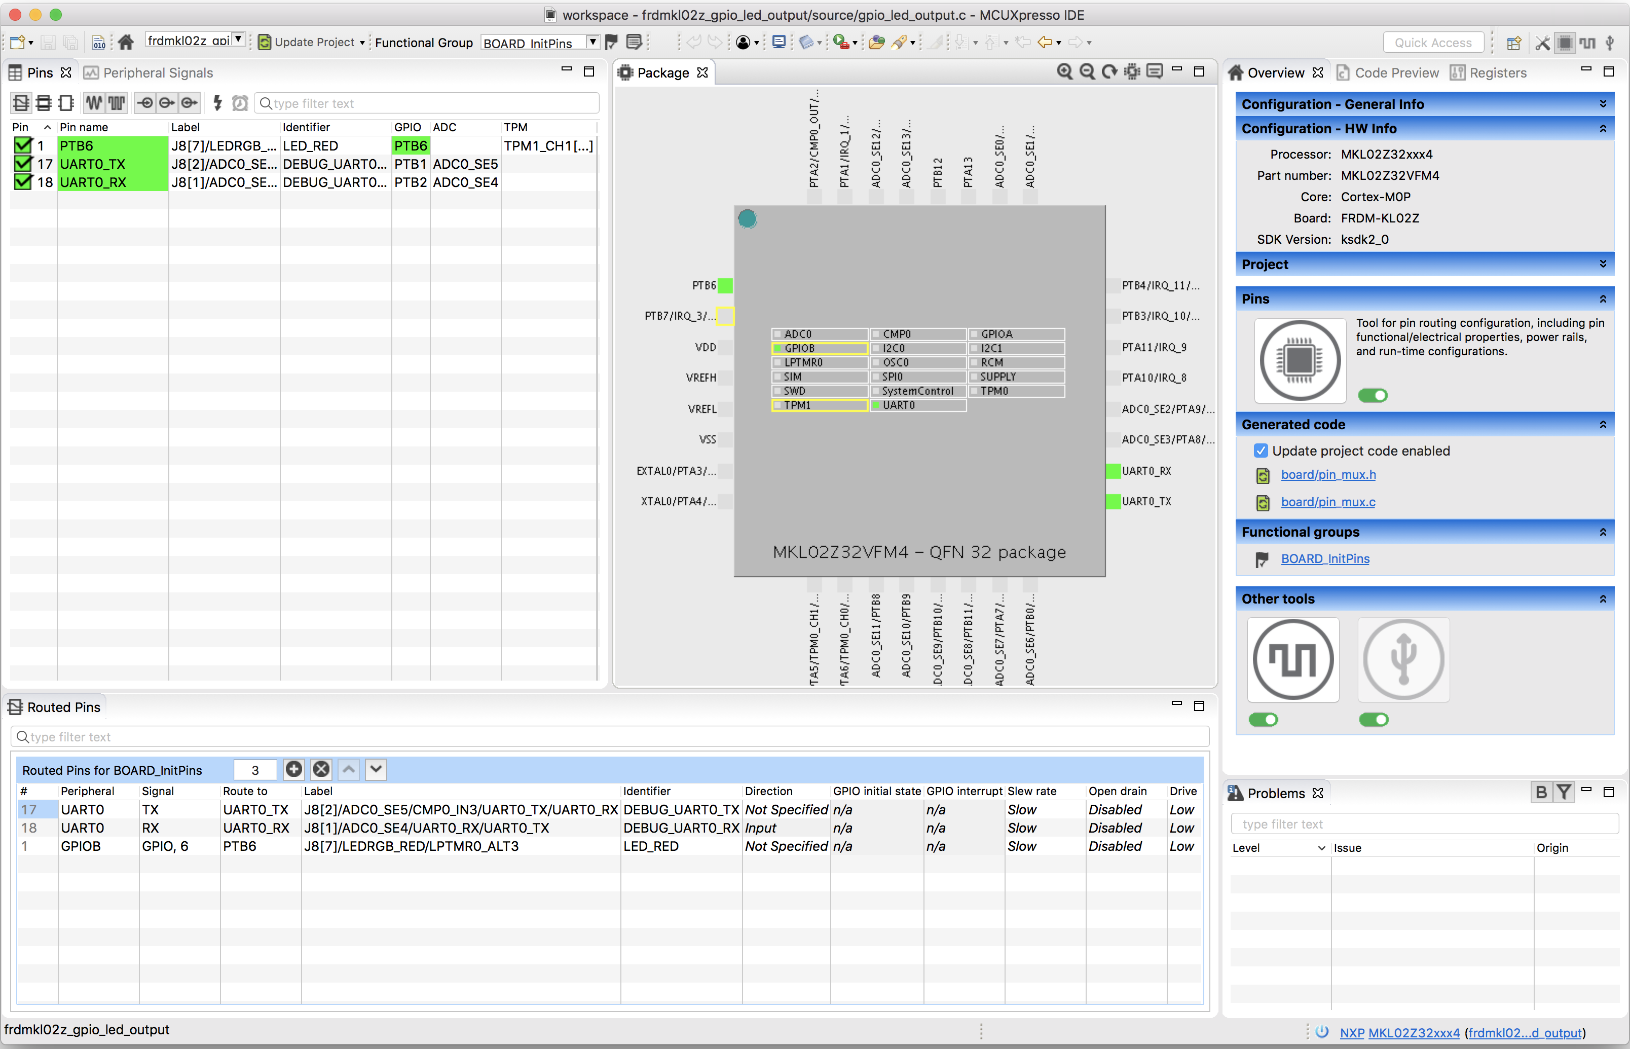Open the large Clocks tool in Other tools

pos(1293,659)
